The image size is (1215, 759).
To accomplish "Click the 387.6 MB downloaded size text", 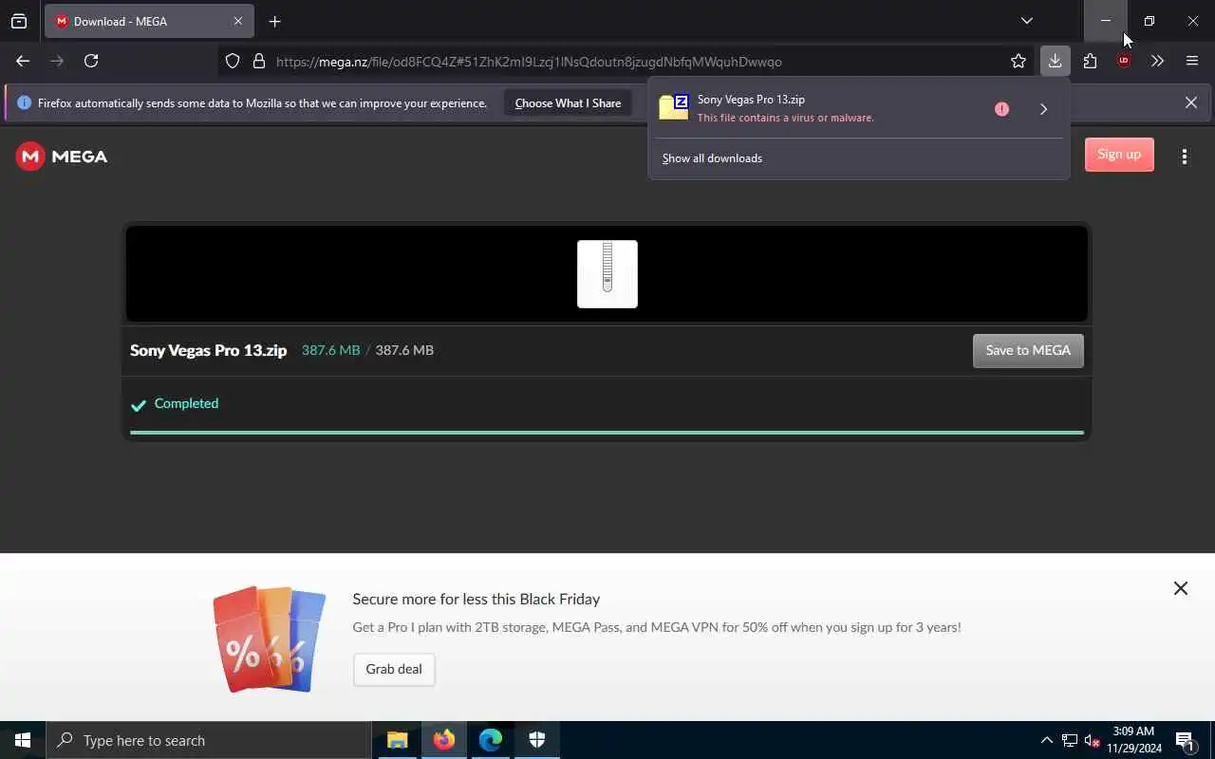I will coord(330,350).
